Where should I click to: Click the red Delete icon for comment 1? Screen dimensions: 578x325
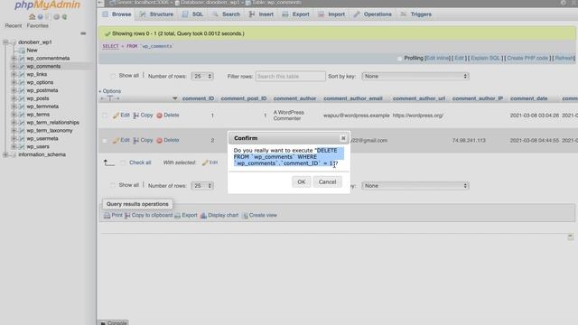tap(159, 116)
